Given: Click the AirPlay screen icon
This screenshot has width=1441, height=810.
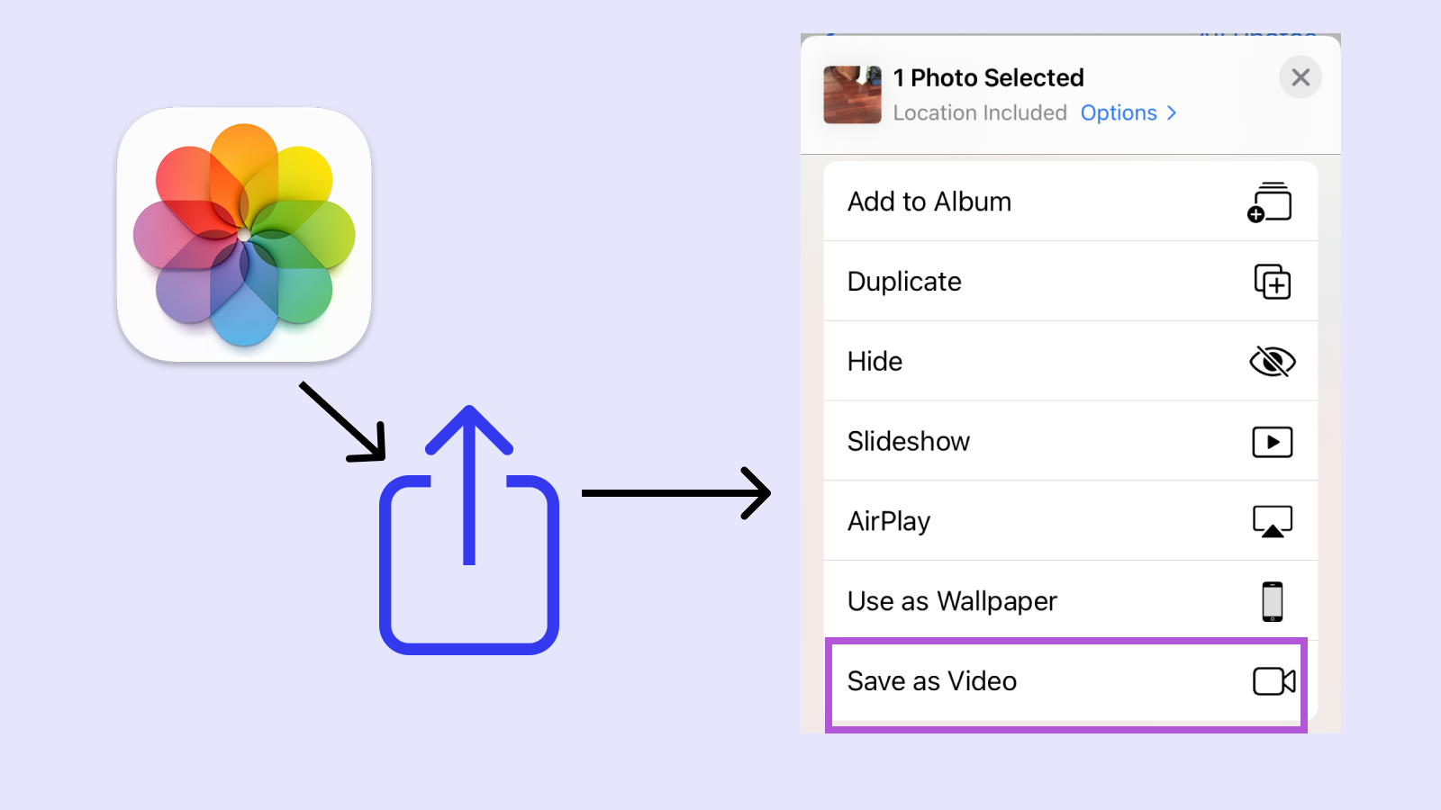Looking at the screenshot, I should click(x=1272, y=521).
